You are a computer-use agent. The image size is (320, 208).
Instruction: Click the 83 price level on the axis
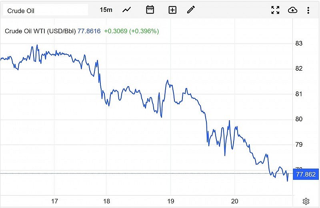[x=298, y=43]
